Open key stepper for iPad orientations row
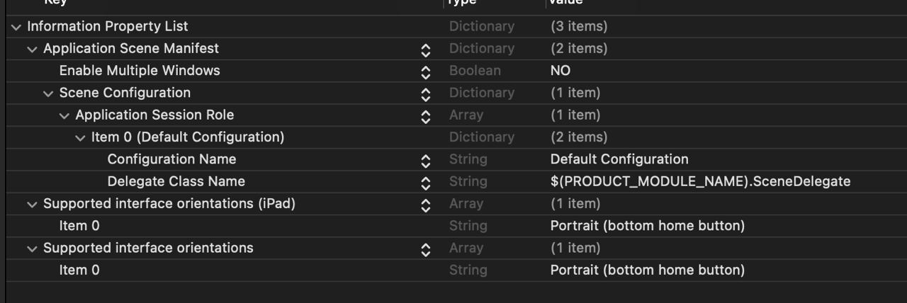Viewport: 907px width, 303px height. pyautogui.click(x=426, y=205)
